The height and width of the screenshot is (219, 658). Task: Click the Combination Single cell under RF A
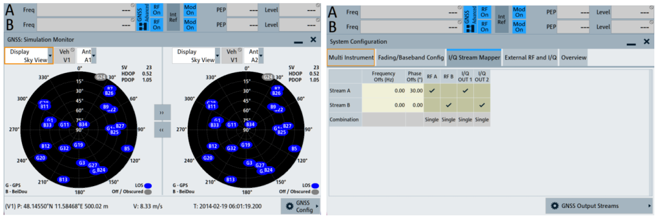[x=432, y=120]
